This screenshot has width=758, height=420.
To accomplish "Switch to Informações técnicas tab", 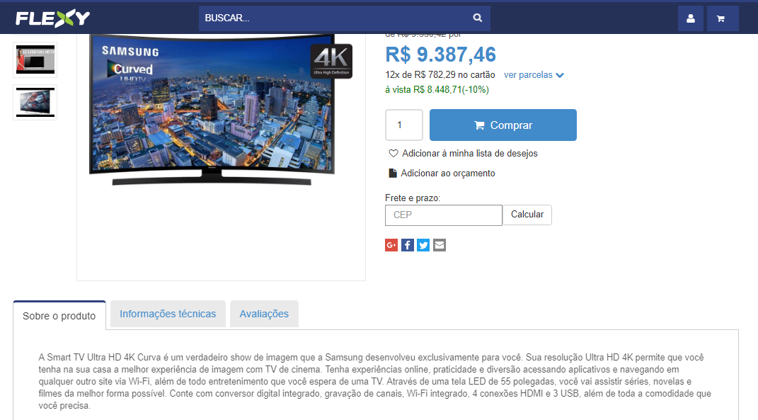I will pyautogui.click(x=168, y=314).
